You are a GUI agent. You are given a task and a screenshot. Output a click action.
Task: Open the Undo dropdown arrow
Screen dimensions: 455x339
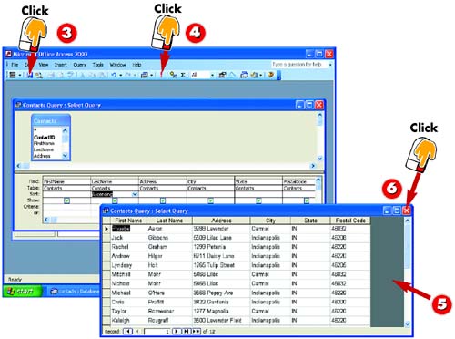[120, 75]
